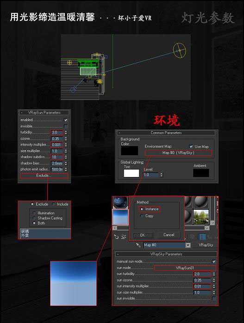The height and width of the screenshot is (323, 244).
Task: Select the Include radio button
Action: click(x=53, y=204)
